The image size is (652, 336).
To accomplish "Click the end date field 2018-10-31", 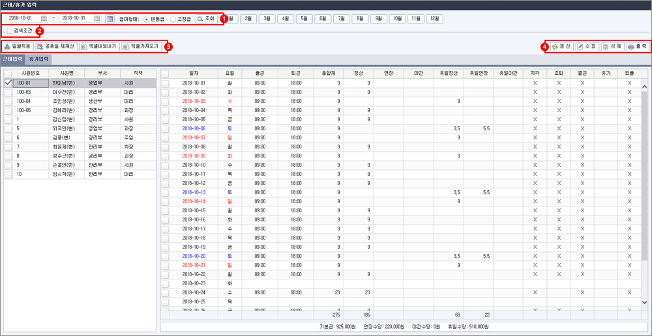I will tap(76, 19).
